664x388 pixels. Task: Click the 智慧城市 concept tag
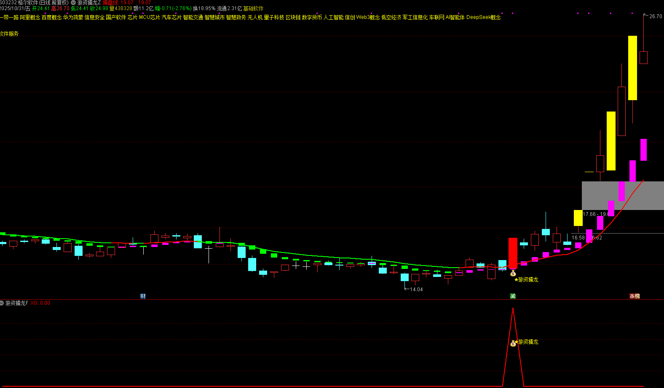214,17
